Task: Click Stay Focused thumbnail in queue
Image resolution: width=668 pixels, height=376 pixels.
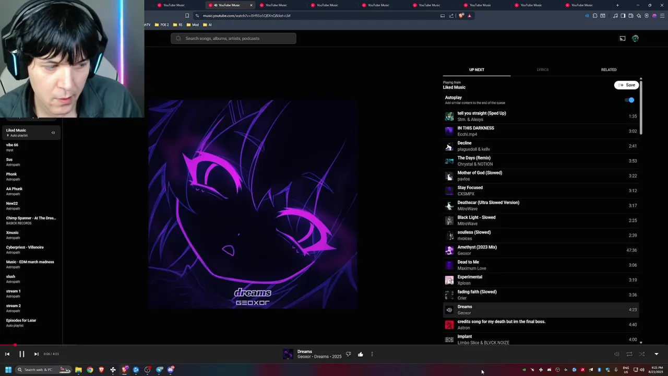Action: tap(449, 191)
